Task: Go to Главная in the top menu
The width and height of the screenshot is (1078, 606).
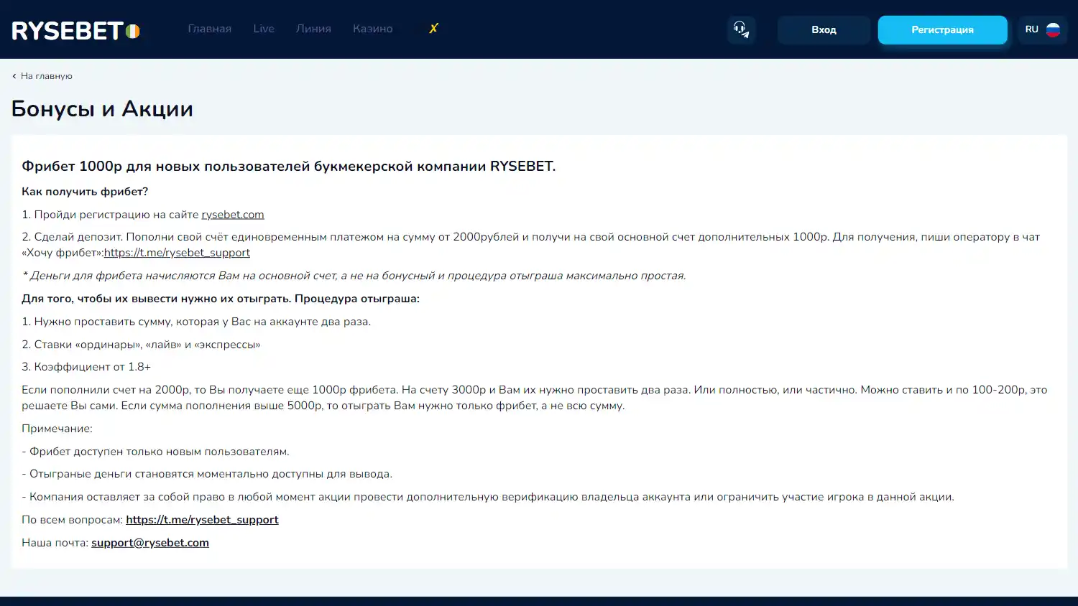Action: [209, 29]
